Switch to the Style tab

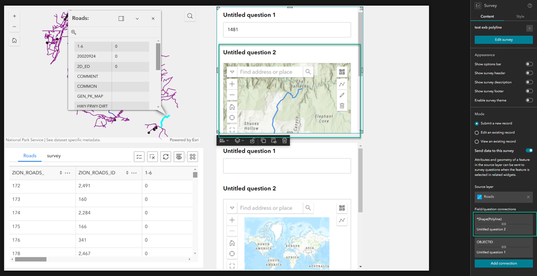(x=520, y=17)
